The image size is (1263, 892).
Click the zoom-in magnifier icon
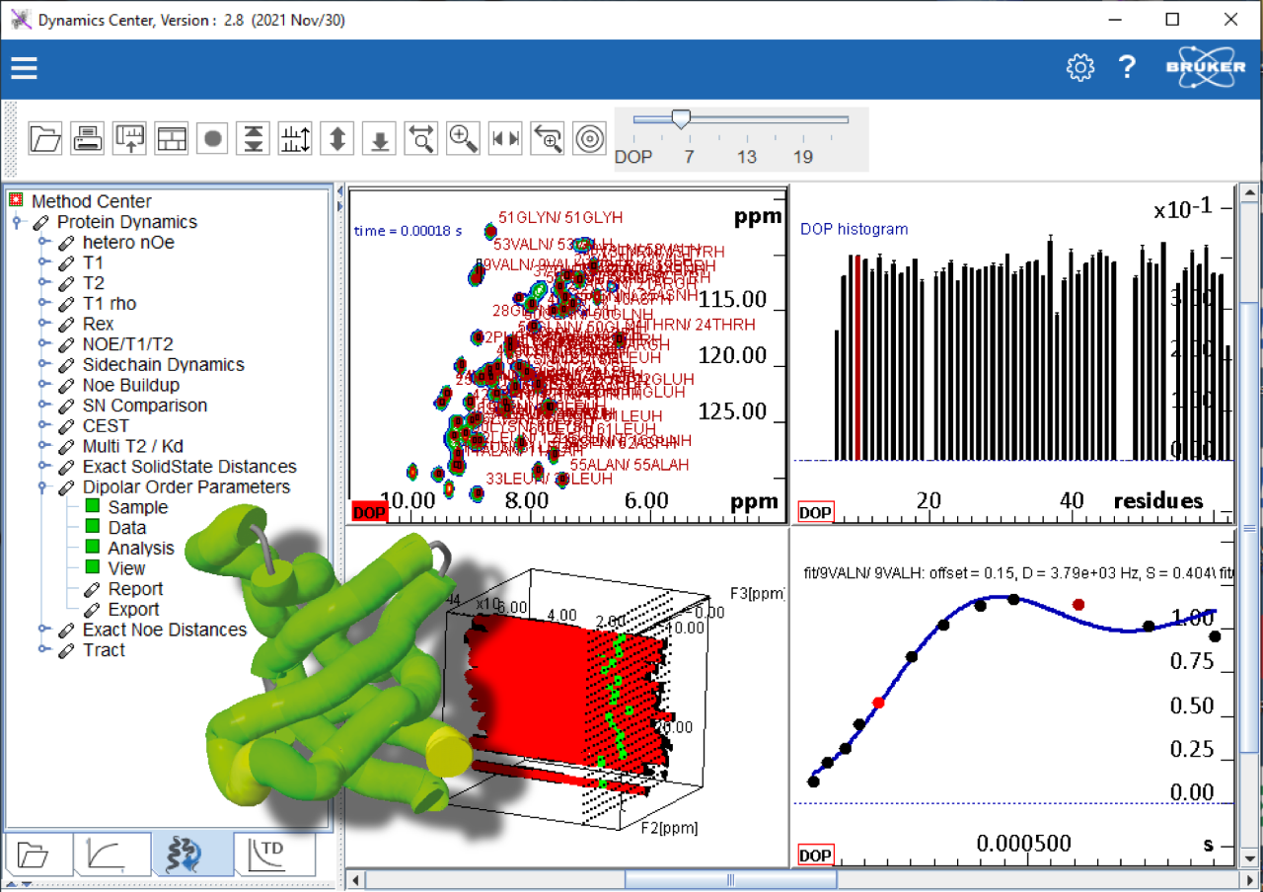(x=464, y=138)
